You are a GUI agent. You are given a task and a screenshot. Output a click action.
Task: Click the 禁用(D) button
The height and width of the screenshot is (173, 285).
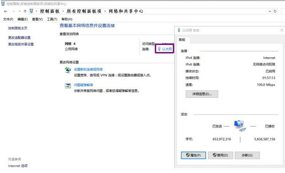[221, 155]
